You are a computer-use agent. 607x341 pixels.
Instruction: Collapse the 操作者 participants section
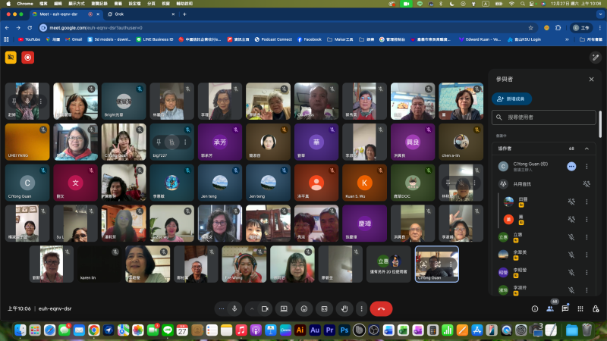click(587, 149)
